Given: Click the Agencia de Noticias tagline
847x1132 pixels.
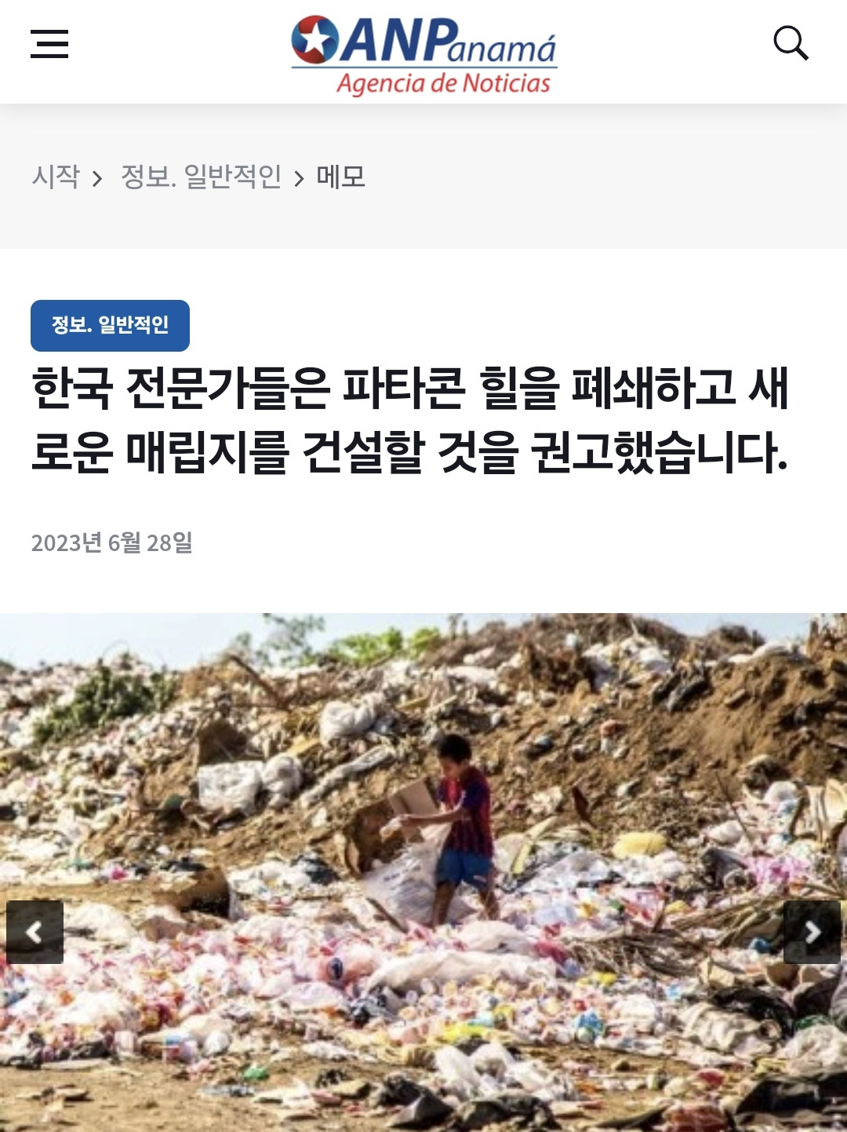Looking at the screenshot, I should click(x=444, y=83).
